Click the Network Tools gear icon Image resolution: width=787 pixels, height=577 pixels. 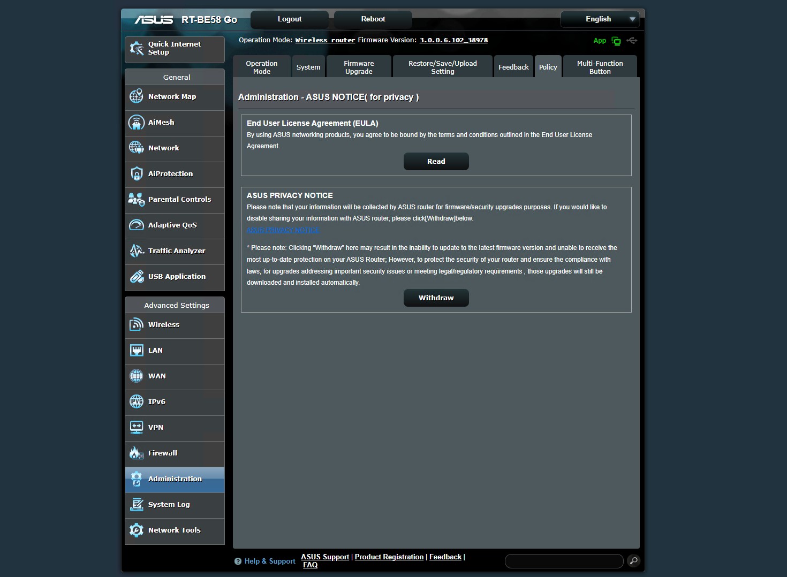click(137, 530)
